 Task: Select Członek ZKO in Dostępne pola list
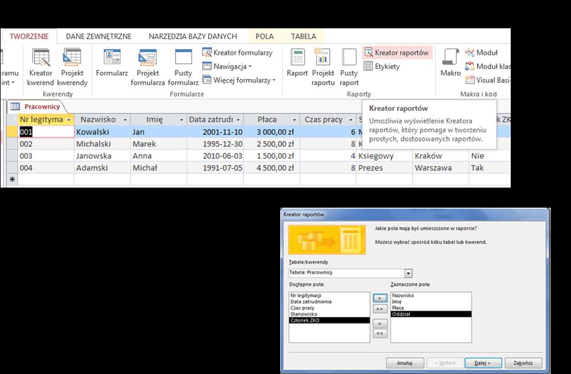tap(330, 320)
